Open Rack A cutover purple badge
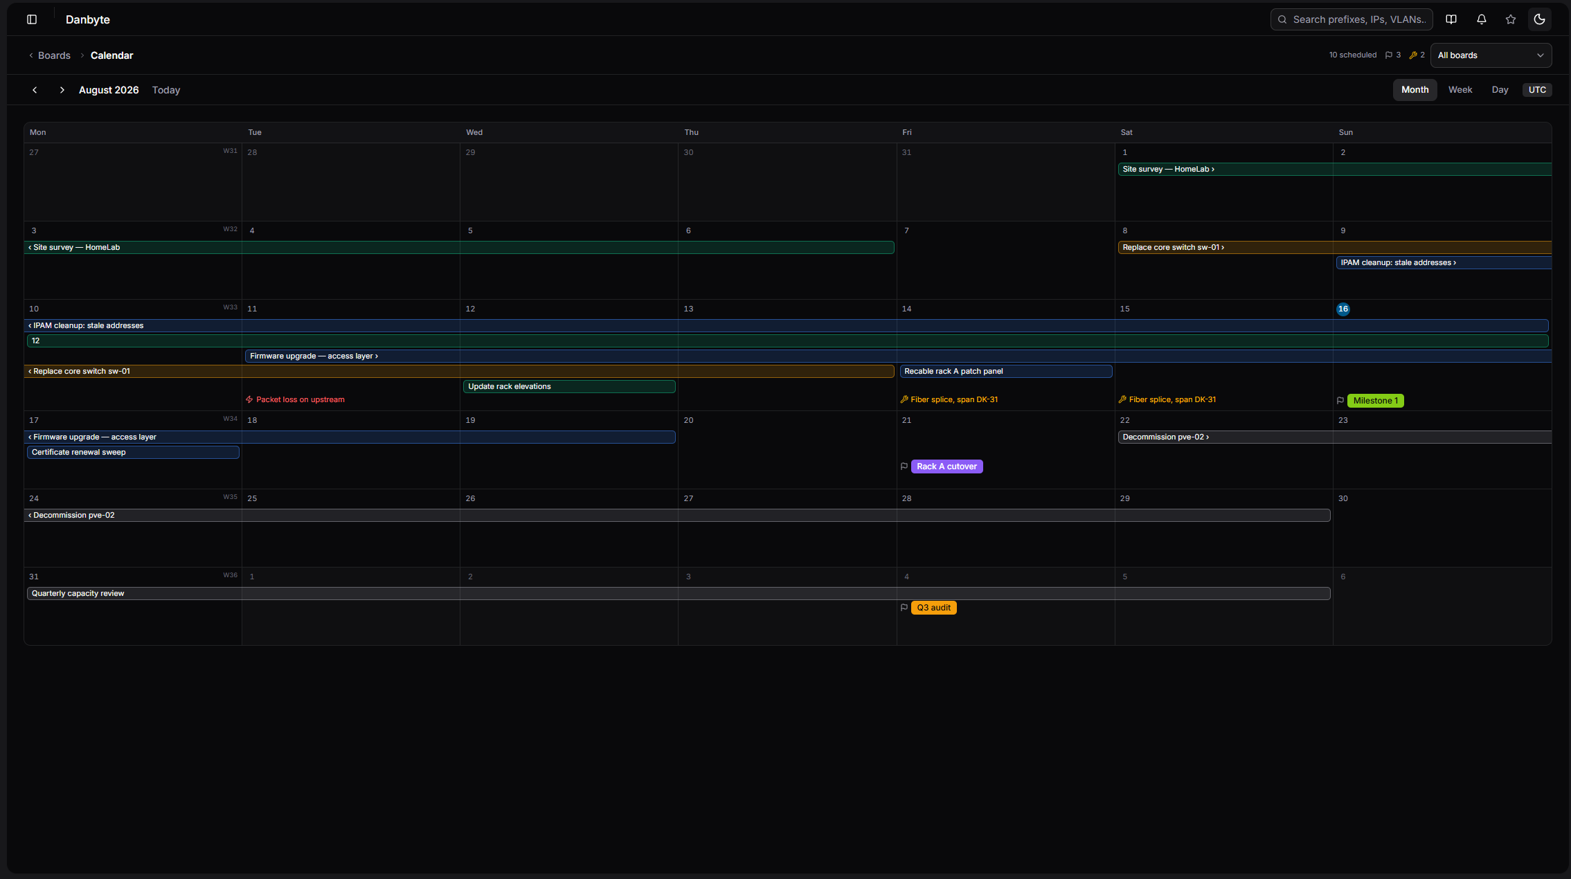Viewport: 1571px width, 879px height. click(946, 466)
